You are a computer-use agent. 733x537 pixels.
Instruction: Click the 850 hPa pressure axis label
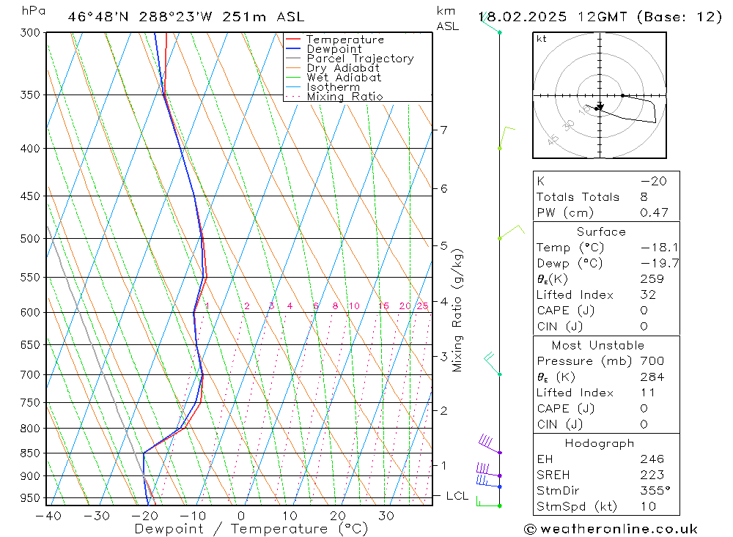tap(31, 453)
